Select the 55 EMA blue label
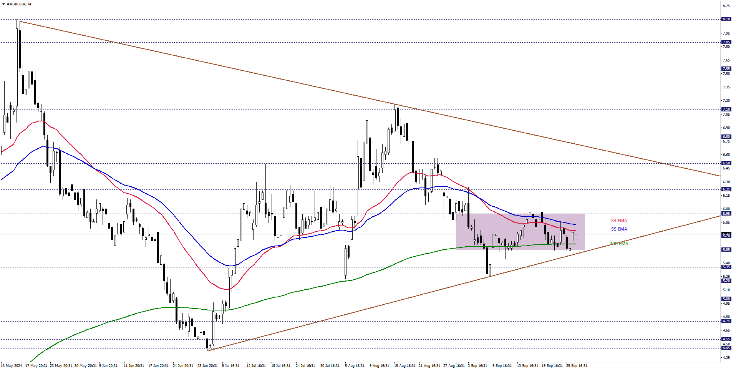The image size is (736, 370). 619,229
